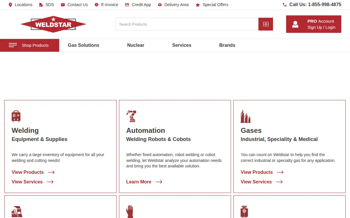The image size is (350, 218).
Task: Click the arrow next to Welding View Products
Action: pos(51,172)
